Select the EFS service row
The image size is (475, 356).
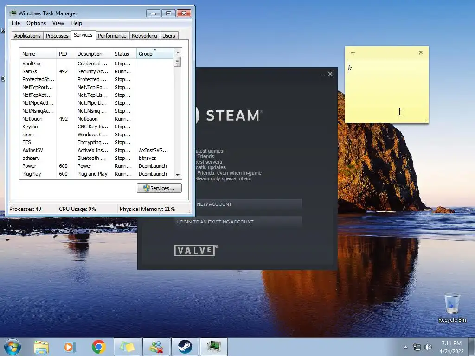coord(96,142)
